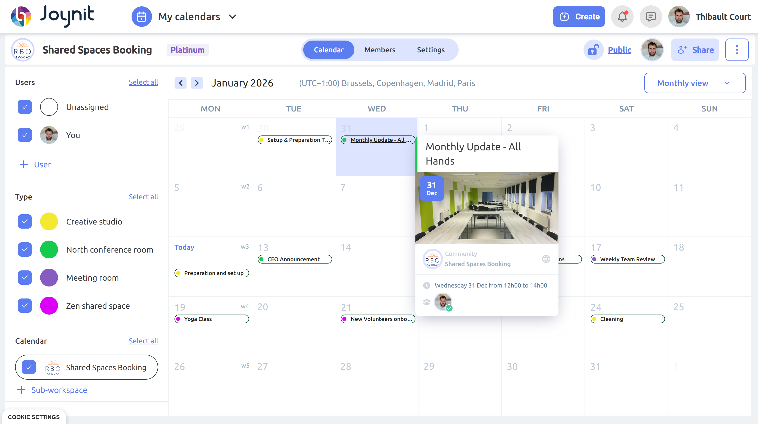Click the Create button

coord(578,17)
